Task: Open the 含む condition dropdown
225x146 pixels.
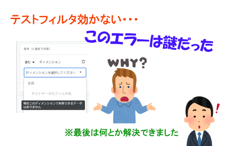Action: point(30,62)
